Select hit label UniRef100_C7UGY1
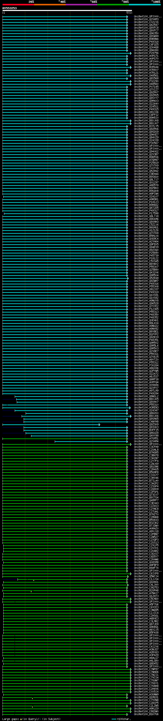Viewport: 163px width, 721px height. click(x=146, y=683)
